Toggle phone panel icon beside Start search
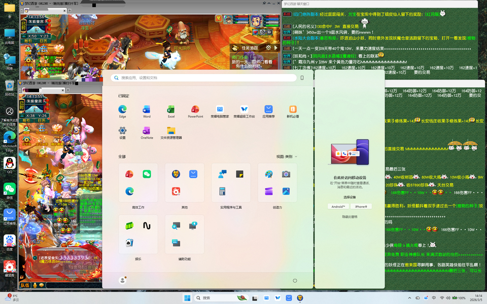 [302, 78]
